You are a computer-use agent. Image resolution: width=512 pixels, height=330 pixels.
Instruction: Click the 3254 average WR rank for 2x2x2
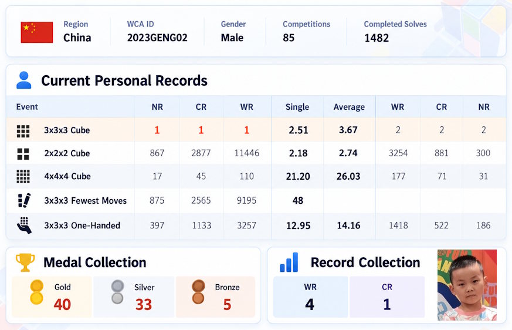398,153
